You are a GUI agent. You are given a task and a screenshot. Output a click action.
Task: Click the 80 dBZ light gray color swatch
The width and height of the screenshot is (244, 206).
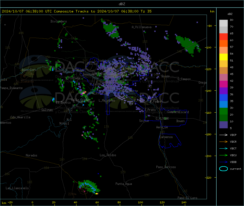223,23
